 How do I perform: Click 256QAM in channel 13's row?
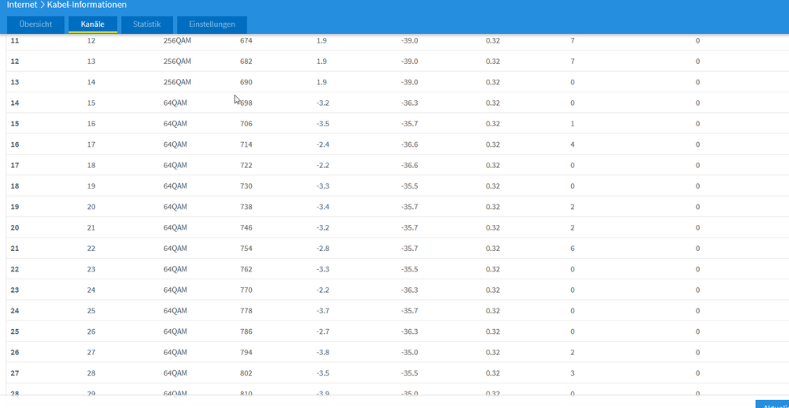pos(177,82)
